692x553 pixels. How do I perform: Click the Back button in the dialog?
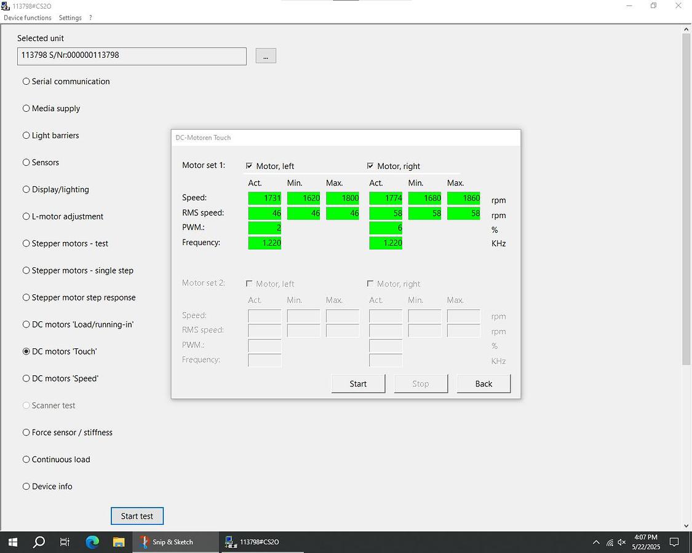483,383
